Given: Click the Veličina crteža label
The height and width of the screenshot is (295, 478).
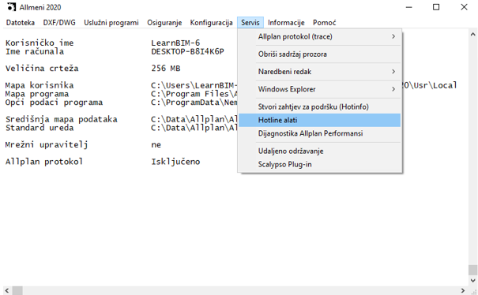Looking at the screenshot, I should (42, 68).
